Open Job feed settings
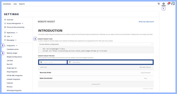 tap(10, 60)
